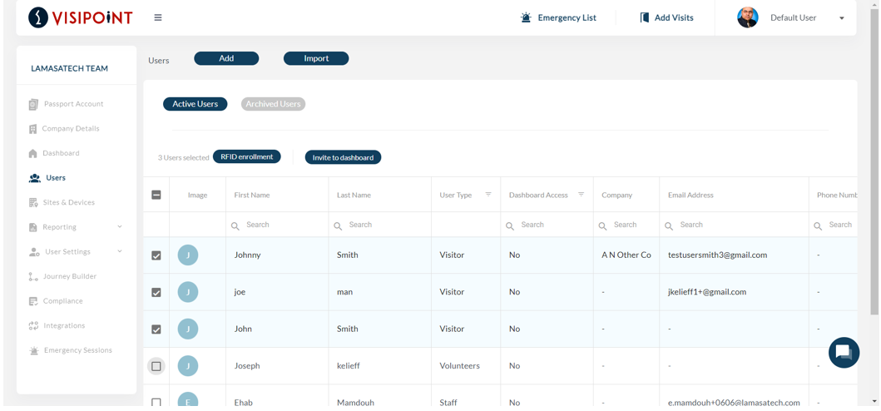The height and width of the screenshot is (411, 881).
Task: Click the Phone Number search field
Action: 834,225
